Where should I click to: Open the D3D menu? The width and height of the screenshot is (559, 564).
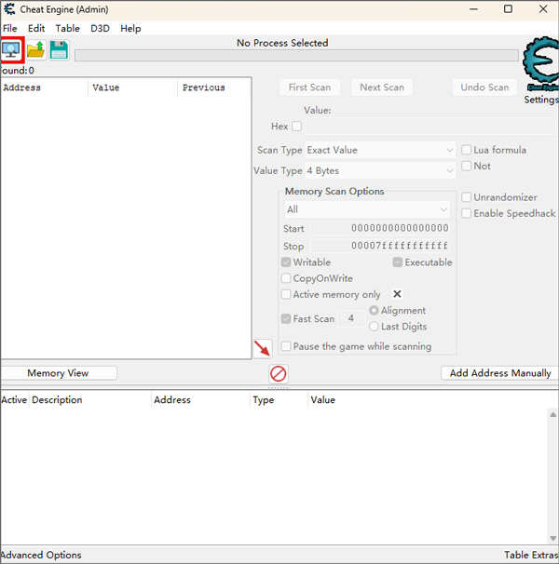coord(100,29)
